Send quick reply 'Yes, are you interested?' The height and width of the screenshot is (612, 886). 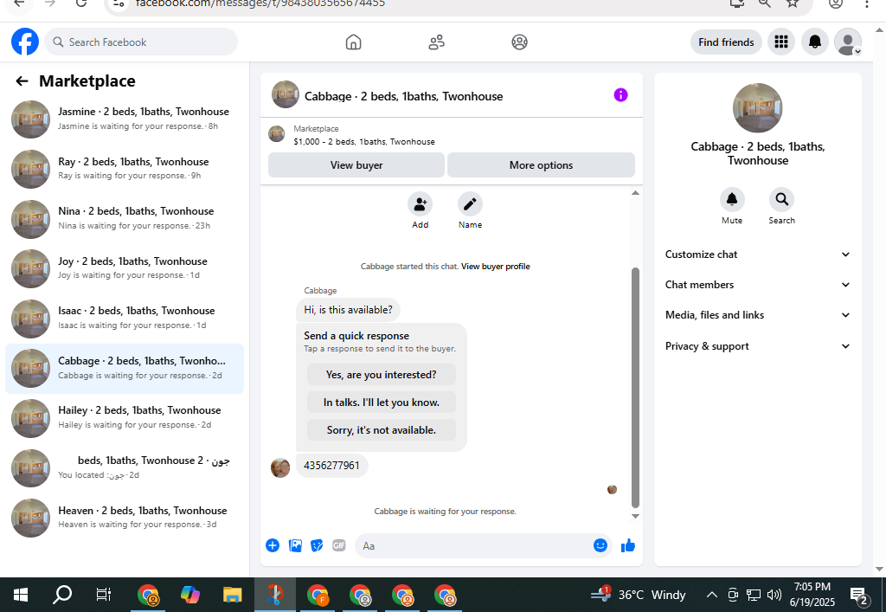(x=381, y=375)
